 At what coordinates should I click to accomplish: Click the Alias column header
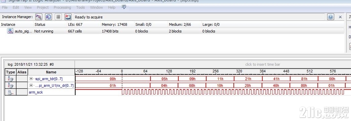[x=22, y=72]
